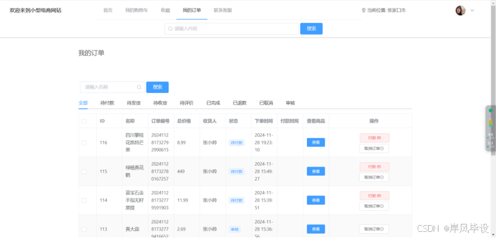Click the product name 绿植赛花鹤
The width and height of the screenshot is (496, 238).
pos(135,171)
